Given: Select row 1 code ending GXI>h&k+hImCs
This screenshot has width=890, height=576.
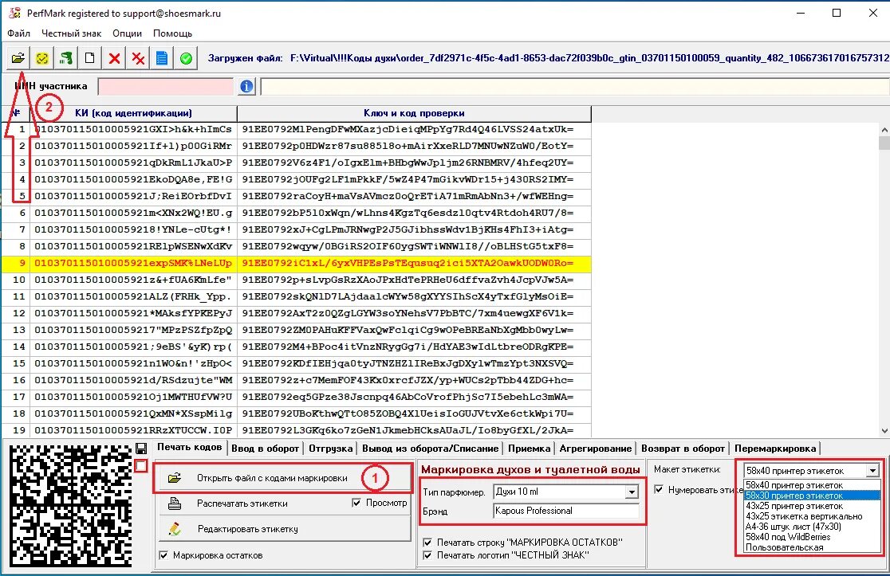Looking at the screenshot, I should point(133,129).
